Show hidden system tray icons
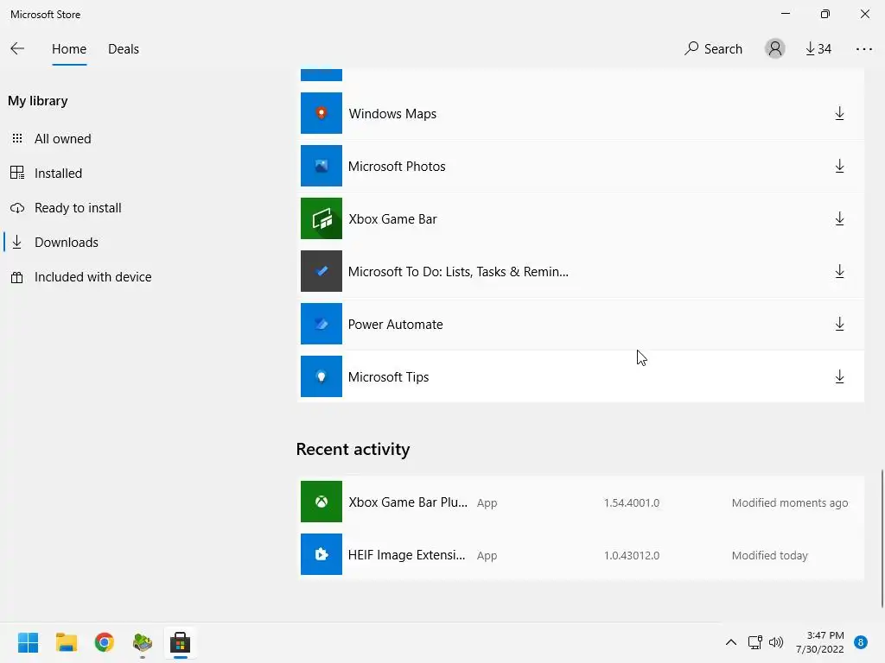 731,642
